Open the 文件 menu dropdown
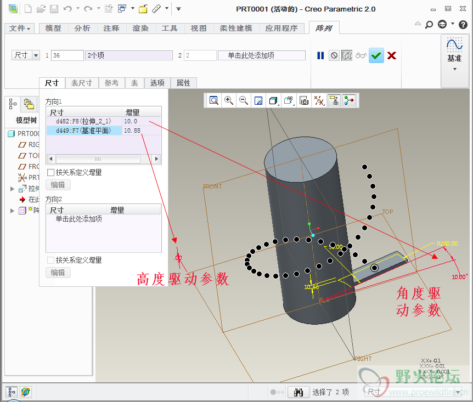 (20, 29)
